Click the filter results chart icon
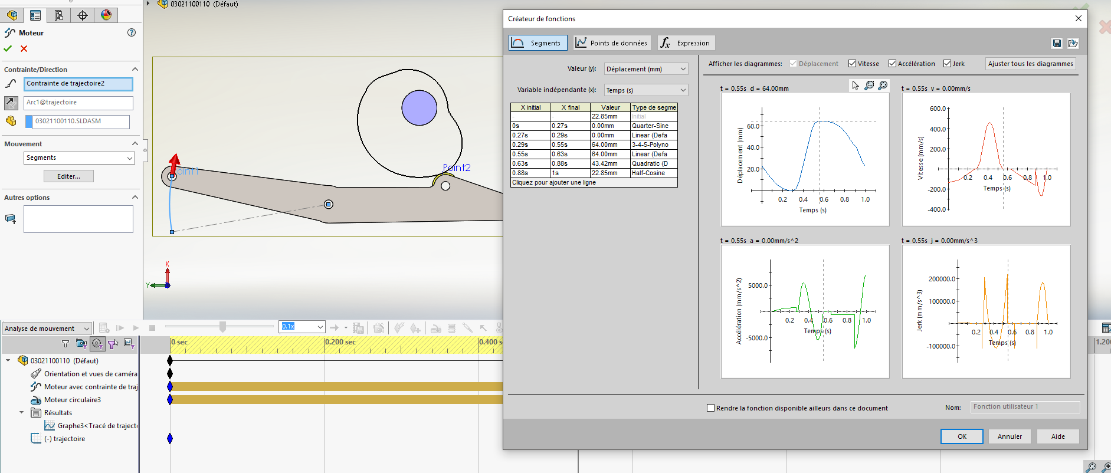Image resolution: width=1111 pixels, height=473 pixels. click(129, 344)
